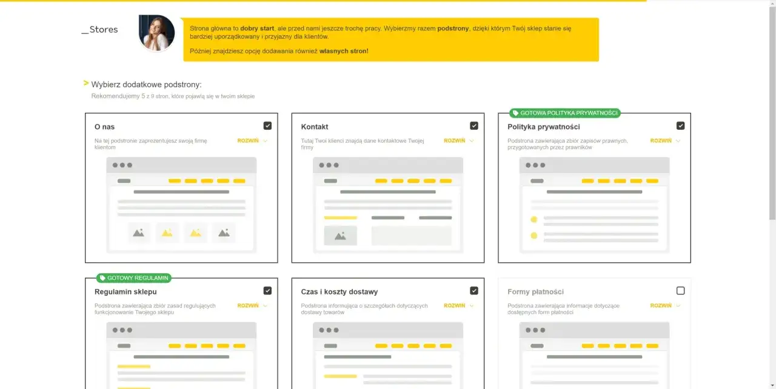Uncheck the Czas i koszty dostawy checkbox
The image size is (776, 389).
(474, 291)
